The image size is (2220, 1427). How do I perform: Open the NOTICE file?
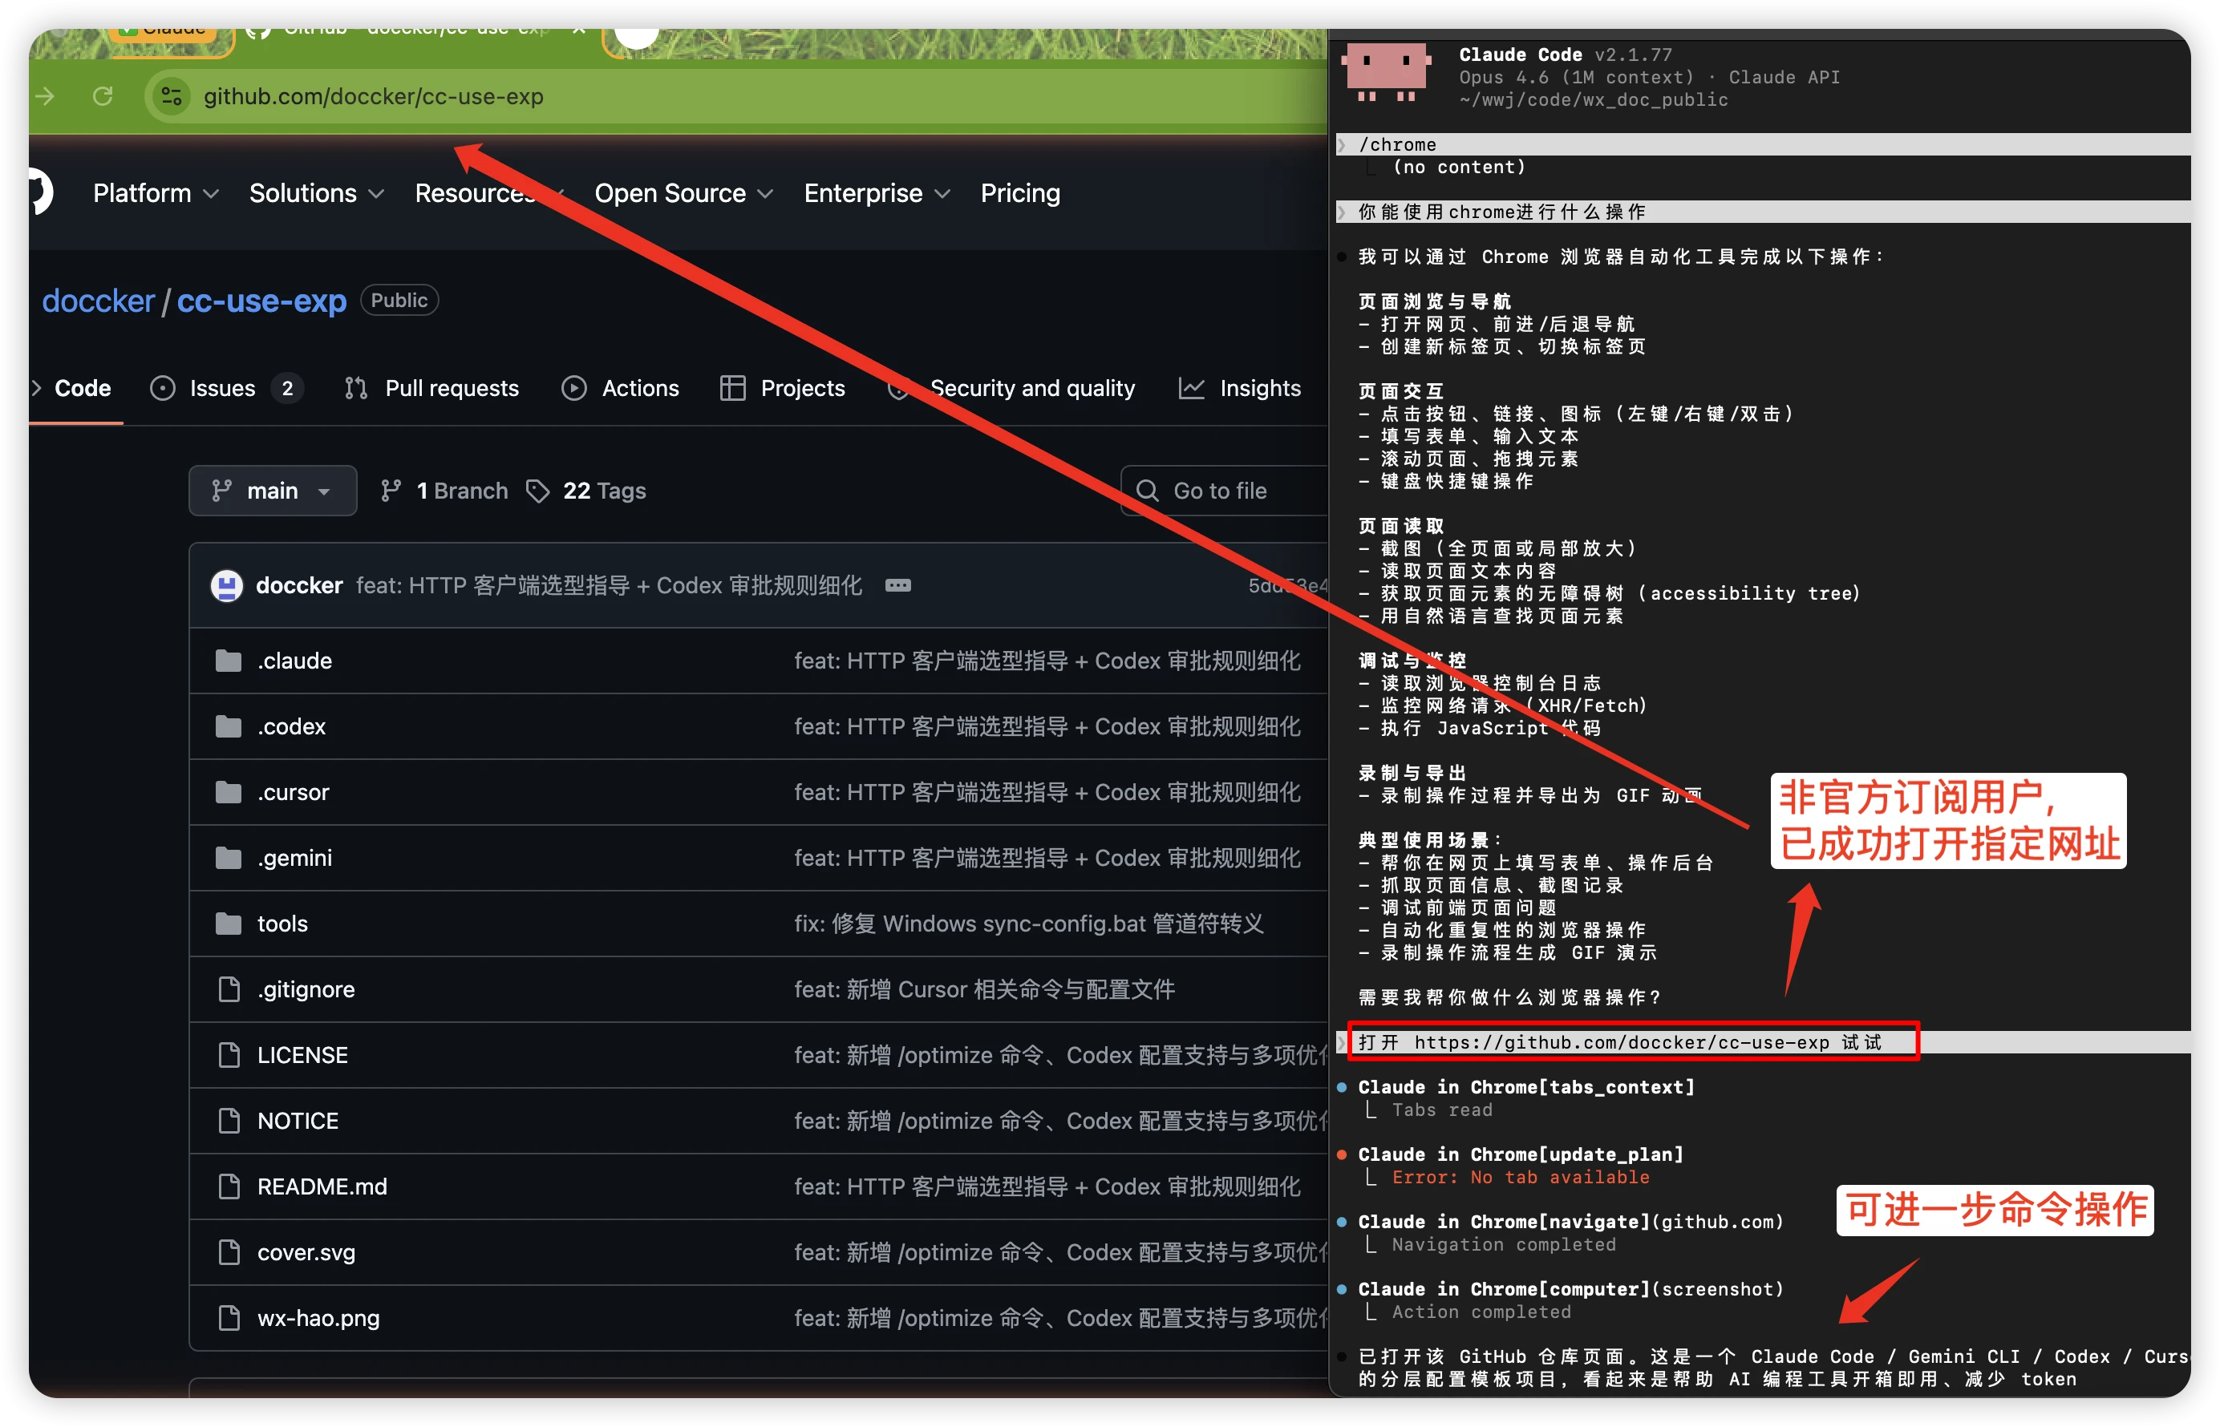298,1122
